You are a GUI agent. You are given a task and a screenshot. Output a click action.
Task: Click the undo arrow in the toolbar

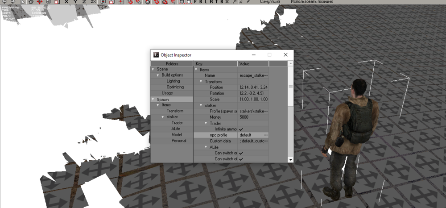point(4,2)
